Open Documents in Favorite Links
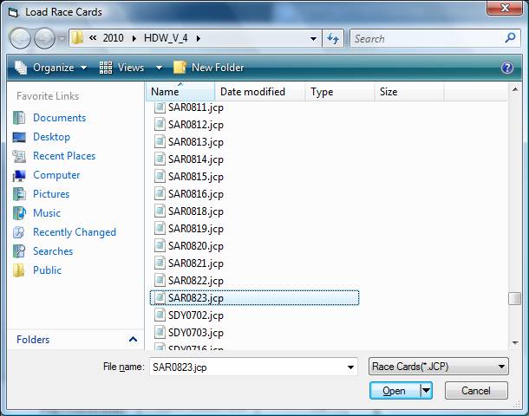Screen dimensions: 529x416 (59, 118)
